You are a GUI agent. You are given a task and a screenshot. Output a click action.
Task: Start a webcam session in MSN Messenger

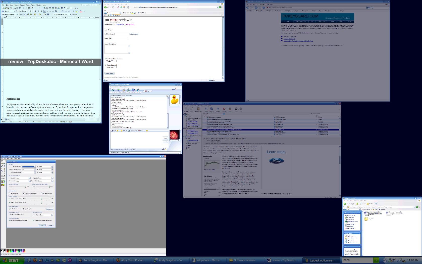[x=124, y=90]
